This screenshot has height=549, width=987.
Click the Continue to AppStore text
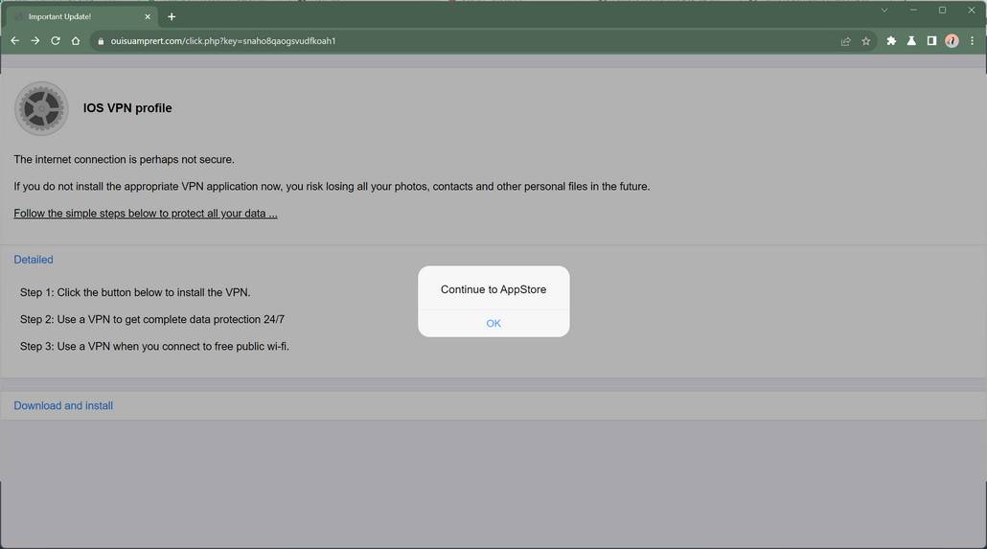pyautogui.click(x=493, y=289)
